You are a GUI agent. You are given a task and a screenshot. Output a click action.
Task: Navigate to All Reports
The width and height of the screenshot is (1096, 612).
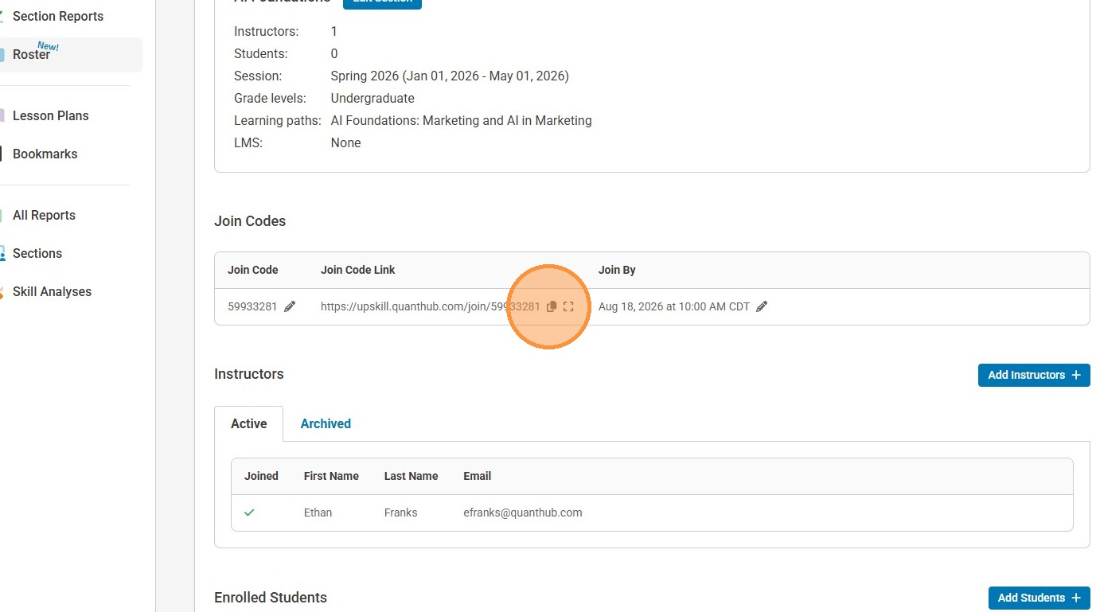point(44,215)
